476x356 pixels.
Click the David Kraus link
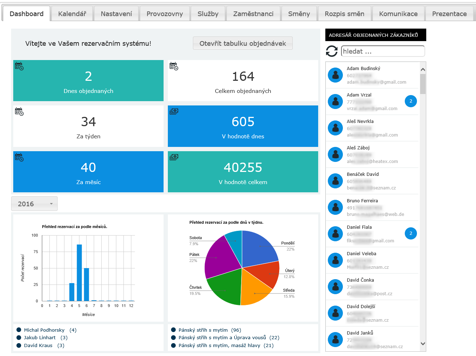38,345
